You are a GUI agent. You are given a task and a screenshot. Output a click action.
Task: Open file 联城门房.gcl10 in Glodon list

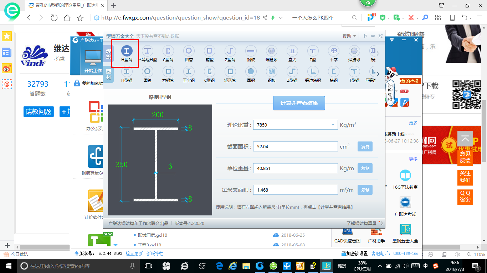point(153,235)
